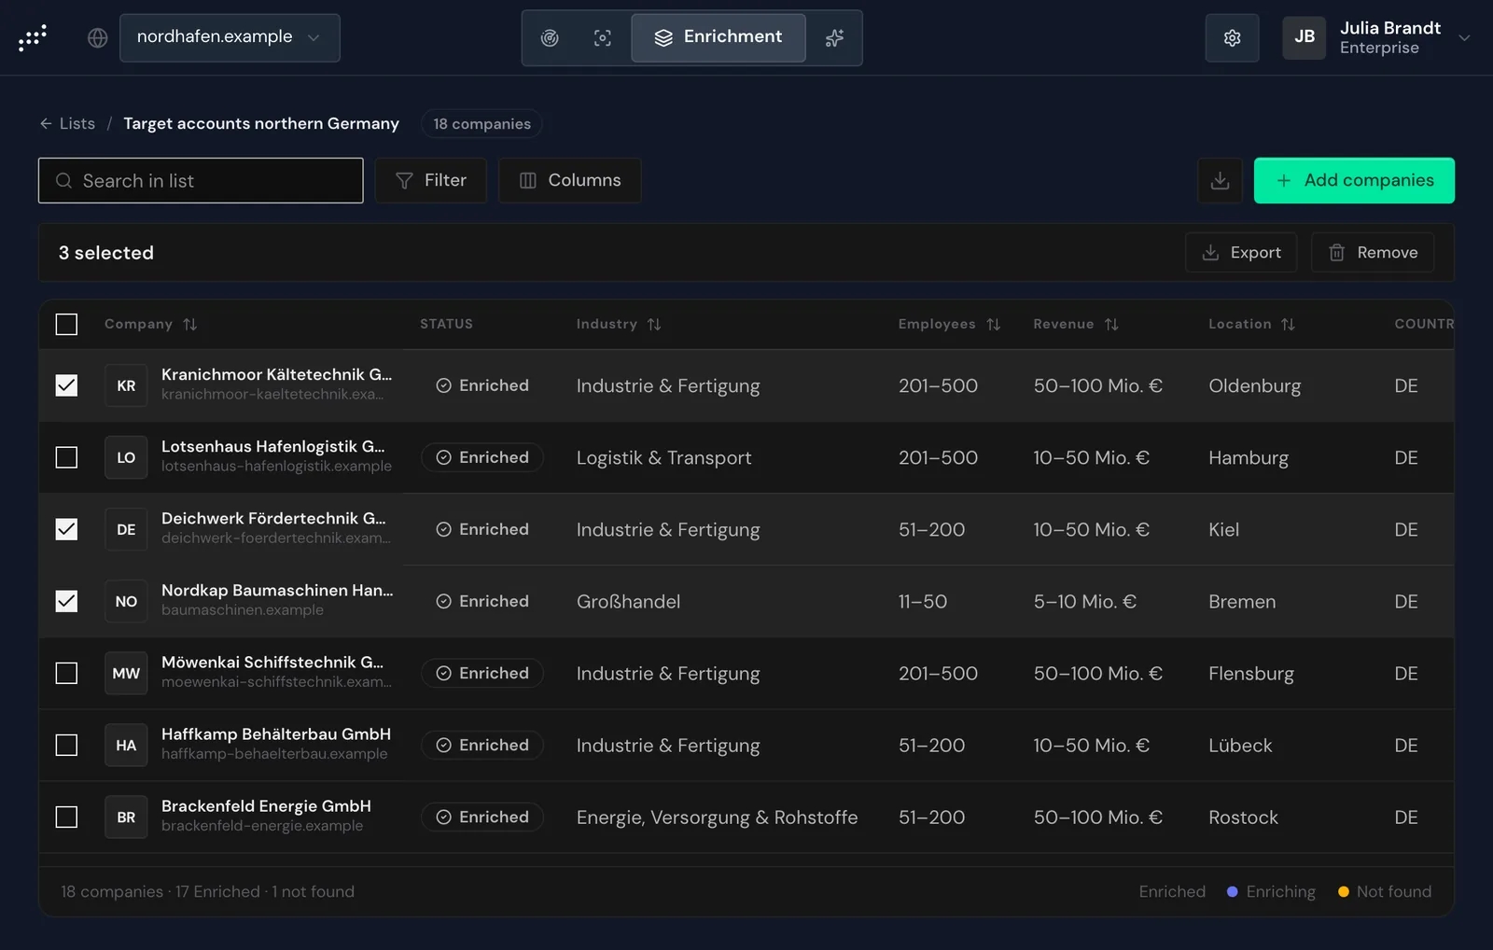Click the JB user avatar
The height and width of the screenshot is (950, 1493).
1304,37
